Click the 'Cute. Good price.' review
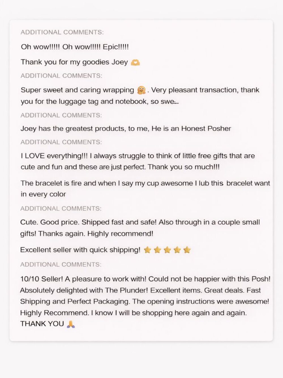This screenshot has width=283, height=378. tap(140, 228)
